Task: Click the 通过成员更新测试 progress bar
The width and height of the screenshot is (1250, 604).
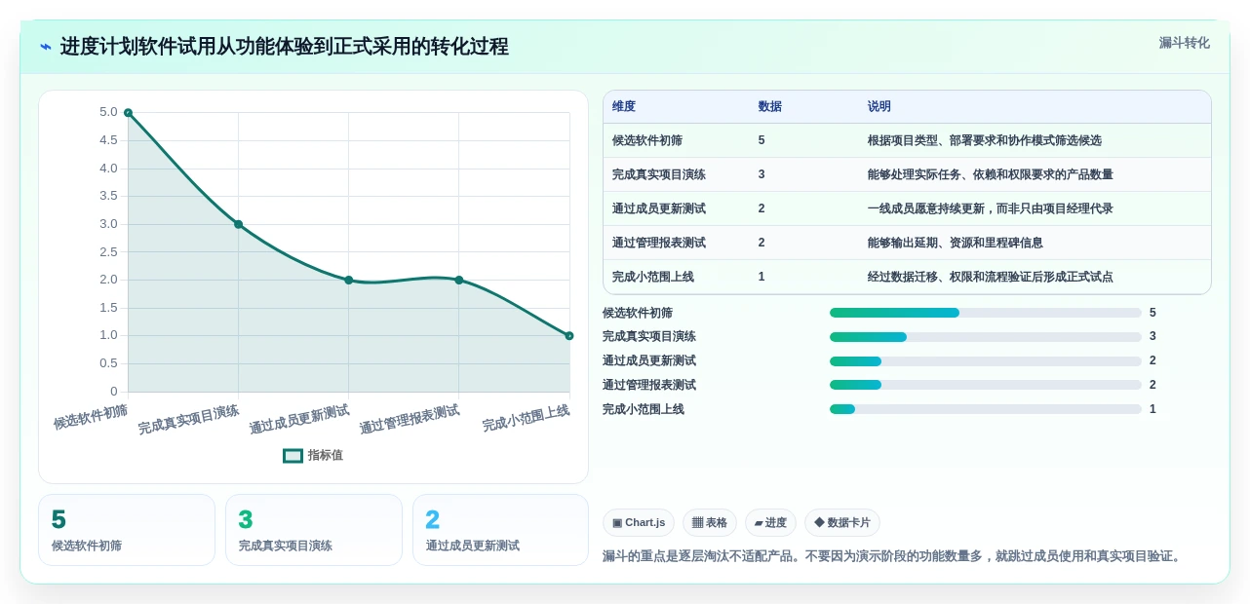Action: point(985,360)
